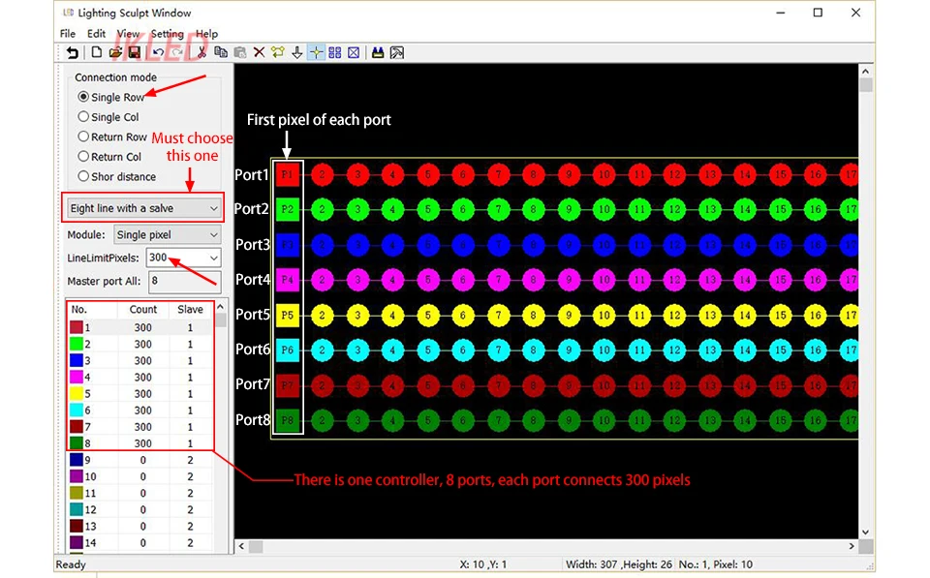Image resolution: width=930 pixels, height=578 pixels.
Task: Click the canvas horizontal scrollbar left arrow
Action: (x=241, y=546)
